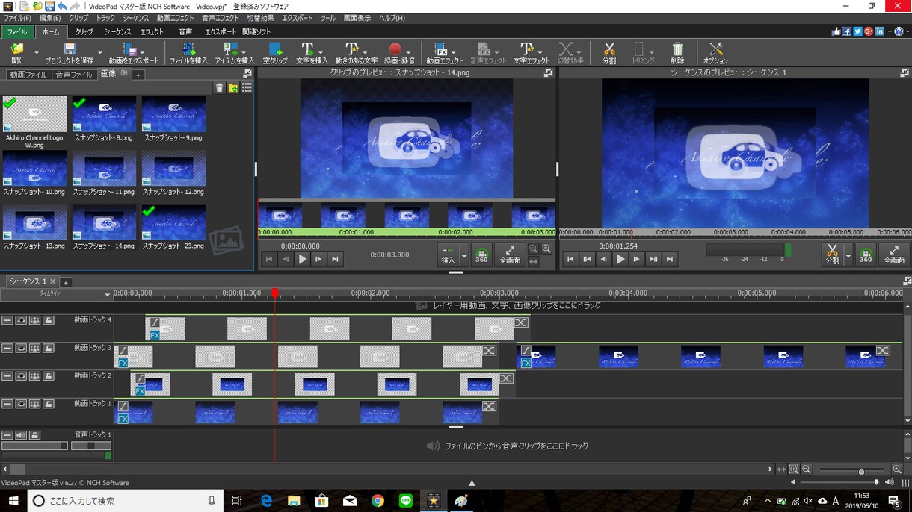Viewport: 912px width, 512px height.
Task: Toggle visibility of 動画トラック 2
Action: coord(21,376)
